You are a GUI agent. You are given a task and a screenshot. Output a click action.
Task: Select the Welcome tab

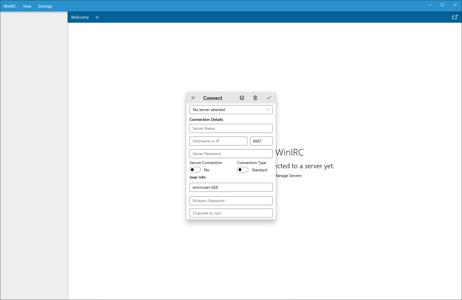(80, 17)
